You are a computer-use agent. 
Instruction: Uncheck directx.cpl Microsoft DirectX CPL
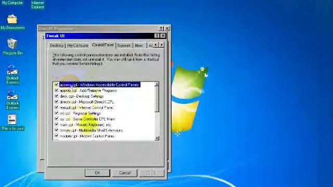57,102
